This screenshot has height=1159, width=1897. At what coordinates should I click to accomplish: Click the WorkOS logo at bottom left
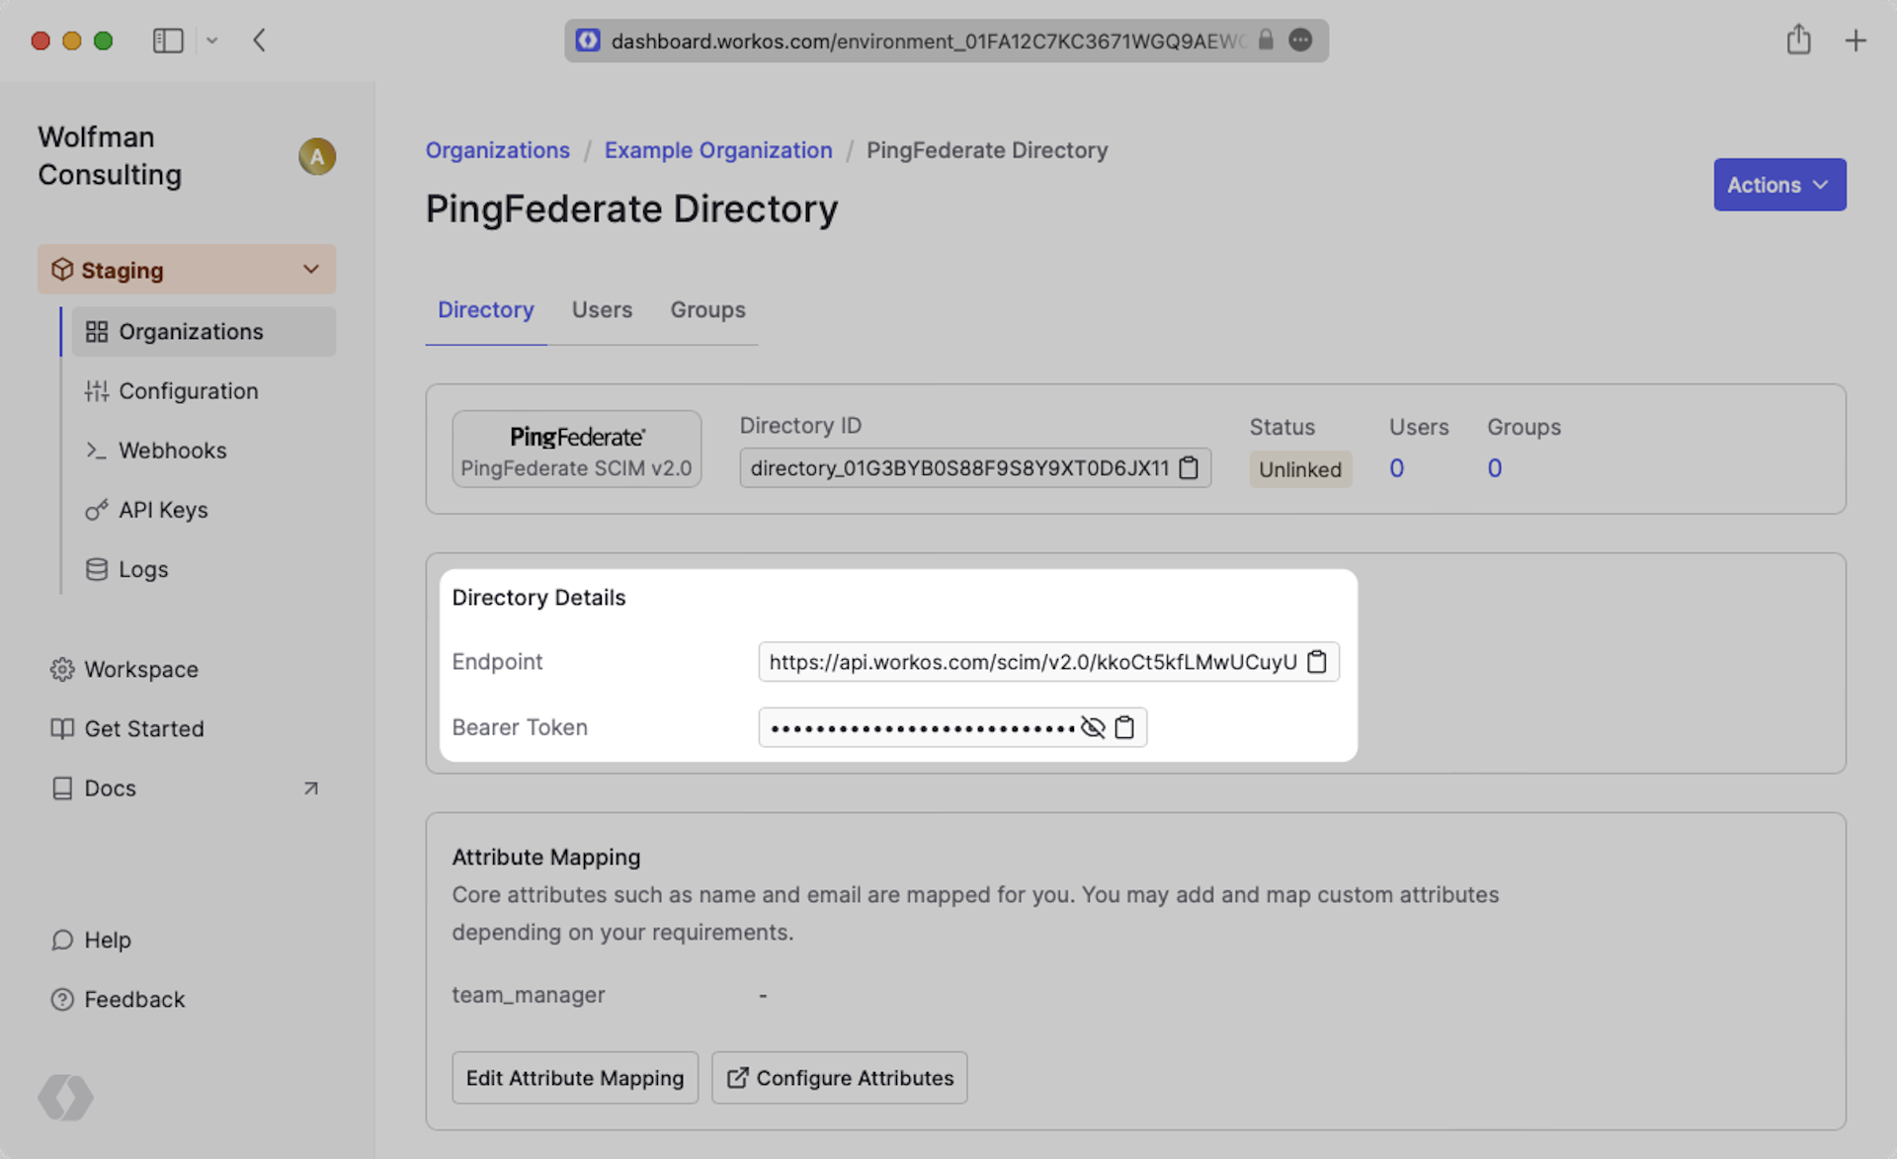pyautogui.click(x=65, y=1097)
